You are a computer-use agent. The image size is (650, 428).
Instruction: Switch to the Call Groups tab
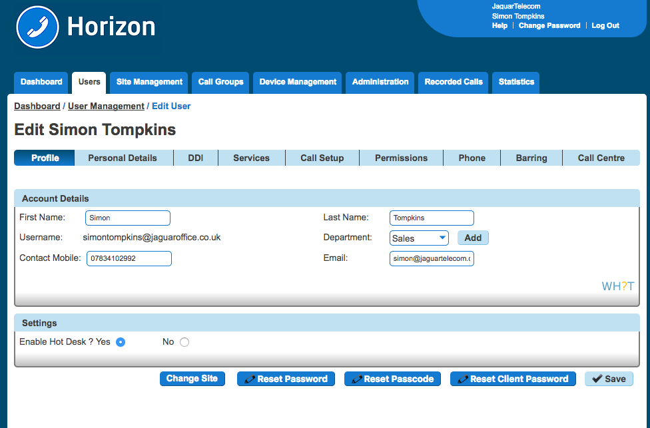pos(220,82)
